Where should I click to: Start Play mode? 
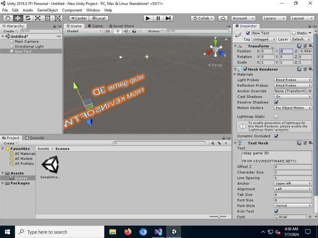tap(148, 18)
